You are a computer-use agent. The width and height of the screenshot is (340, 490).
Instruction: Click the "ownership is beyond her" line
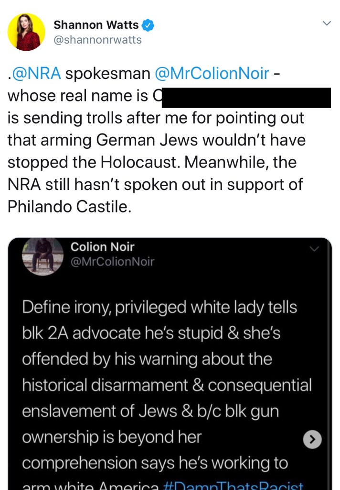click(112, 437)
